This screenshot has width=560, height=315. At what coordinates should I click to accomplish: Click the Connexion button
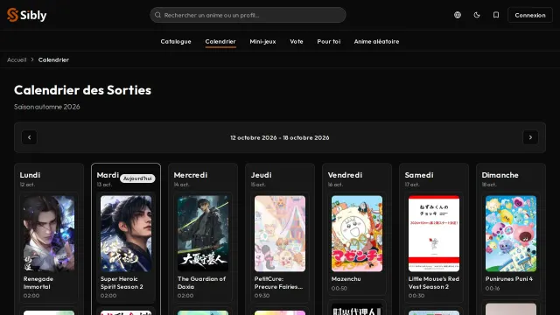tap(530, 15)
